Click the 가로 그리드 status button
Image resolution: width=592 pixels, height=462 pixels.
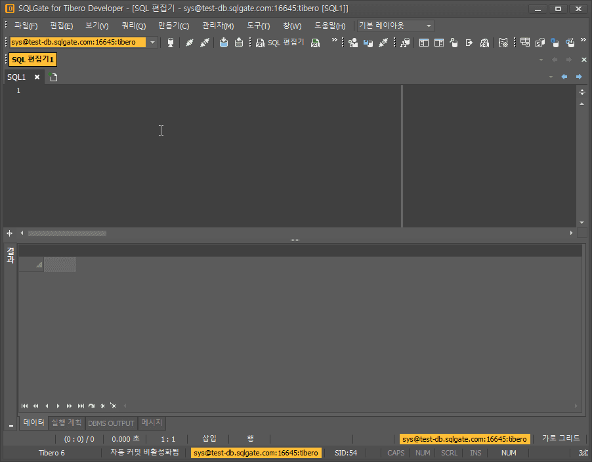point(560,438)
